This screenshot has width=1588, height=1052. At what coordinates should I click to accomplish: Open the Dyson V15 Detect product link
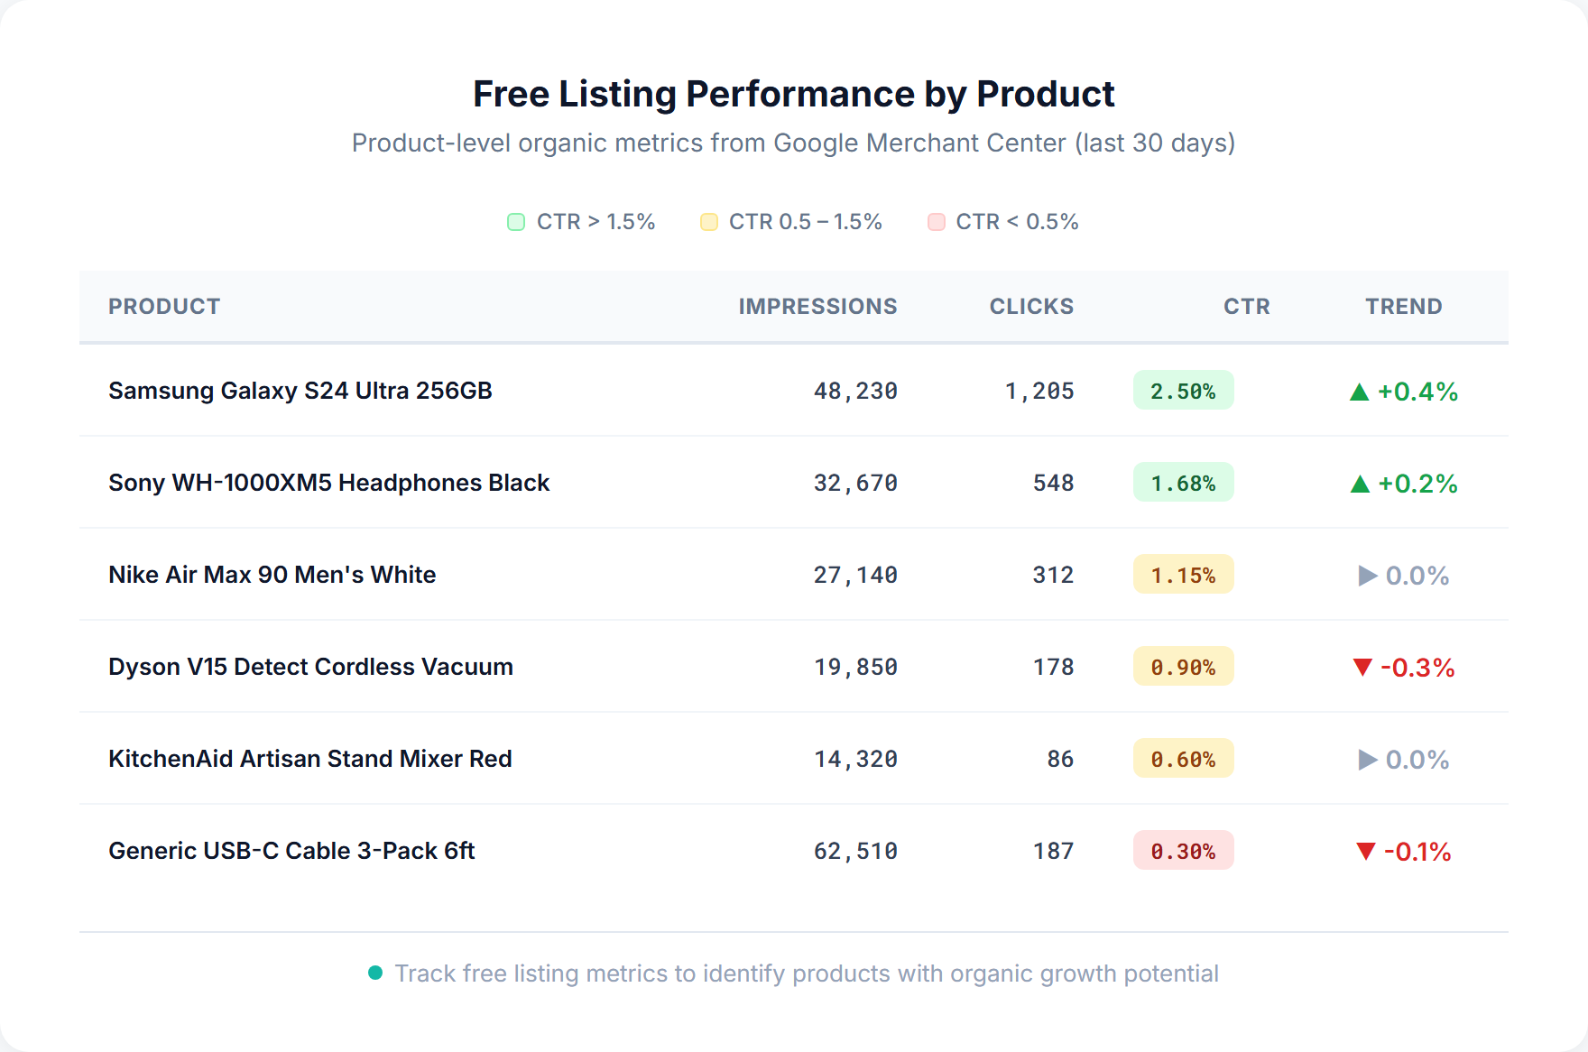[310, 668]
